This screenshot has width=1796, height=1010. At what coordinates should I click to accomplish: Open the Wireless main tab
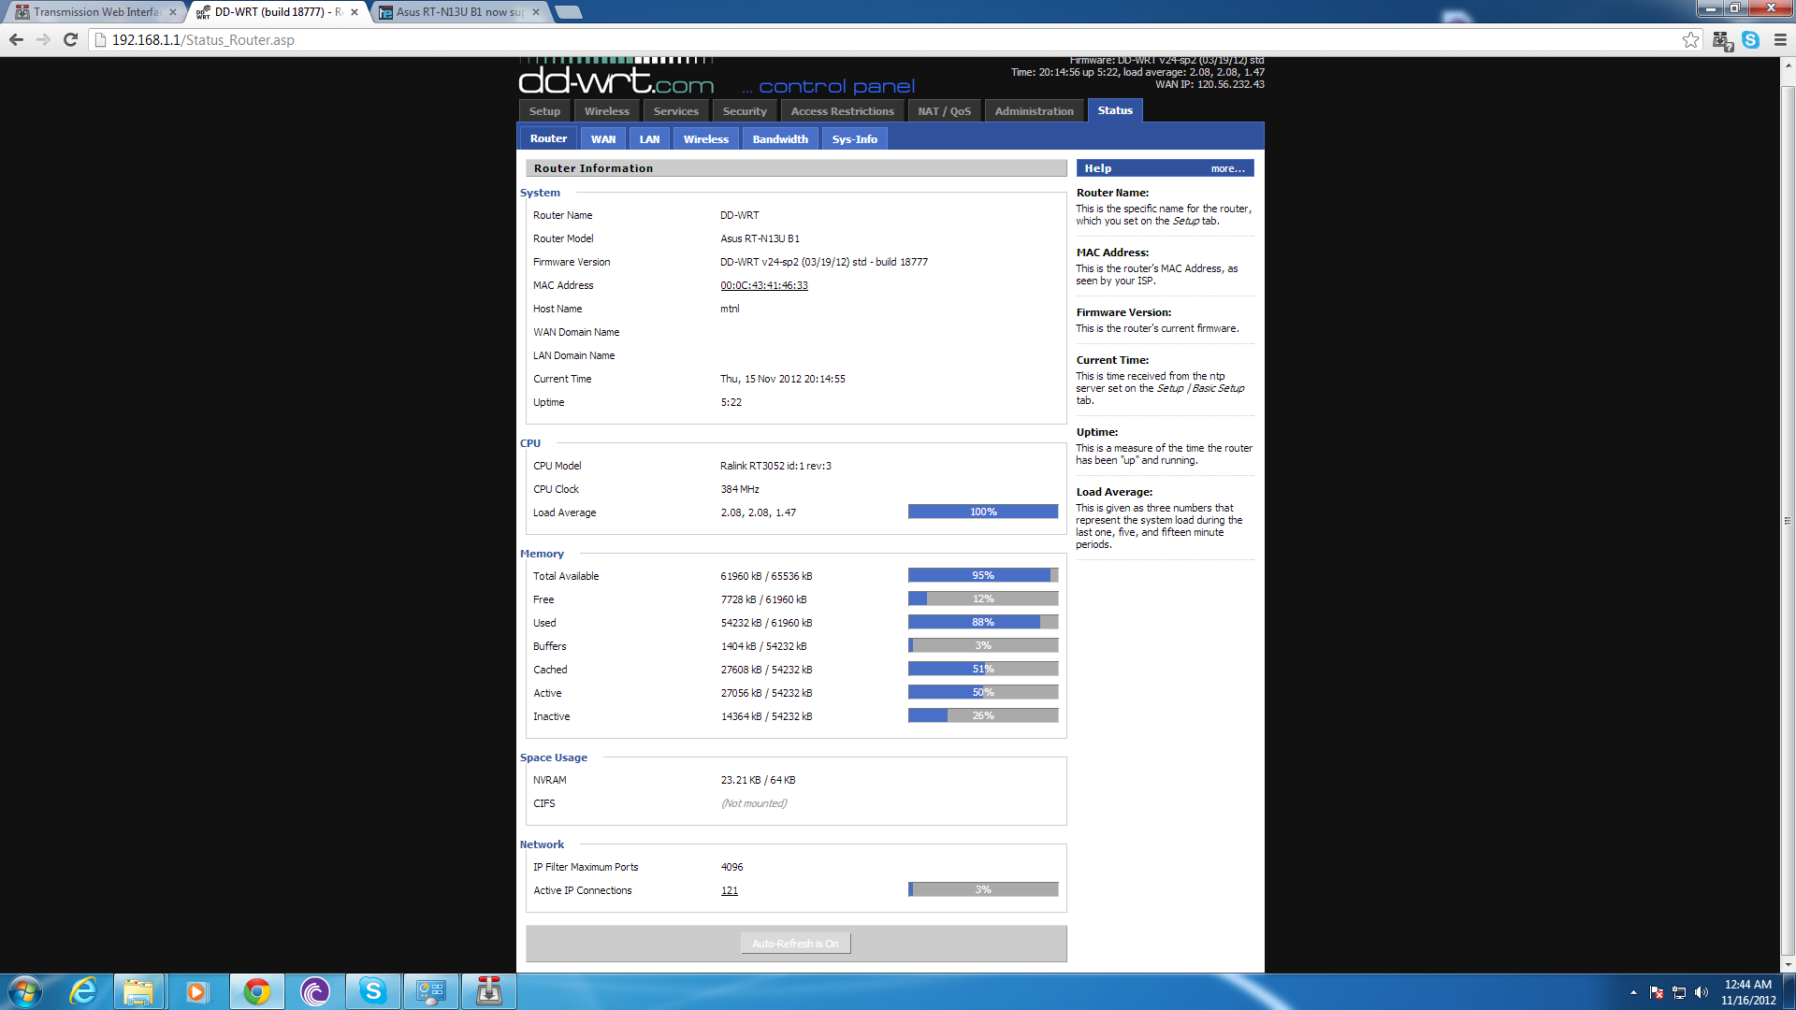tap(607, 111)
